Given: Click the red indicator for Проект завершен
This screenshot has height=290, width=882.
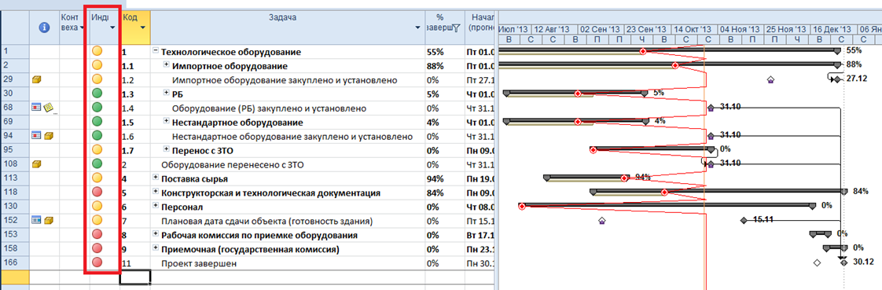Looking at the screenshot, I should coord(97,262).
